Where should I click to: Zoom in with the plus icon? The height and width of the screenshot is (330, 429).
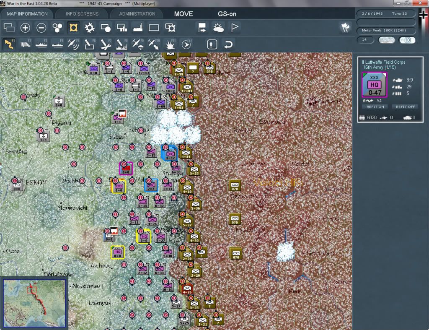tap(25, 28)
